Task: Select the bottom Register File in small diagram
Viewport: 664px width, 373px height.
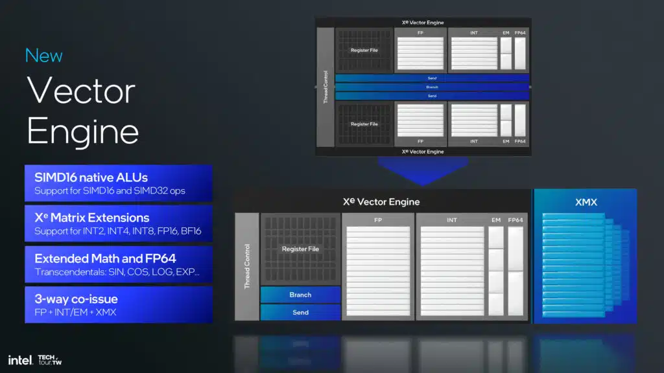Action: [364, 124]
